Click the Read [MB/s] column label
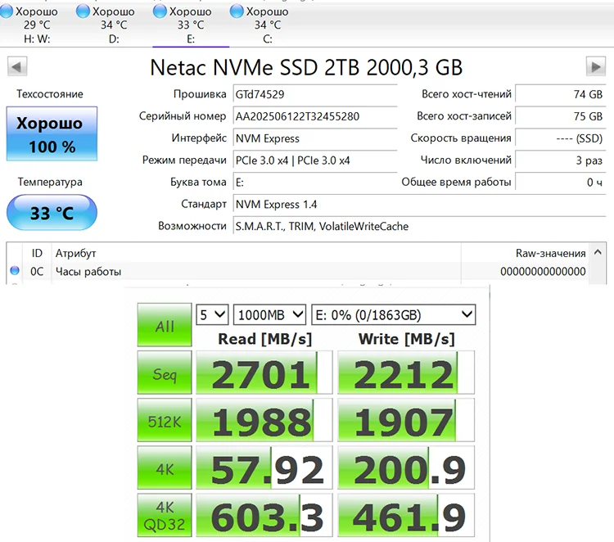This screenshot has width=614, height=542. coord(264,339)
